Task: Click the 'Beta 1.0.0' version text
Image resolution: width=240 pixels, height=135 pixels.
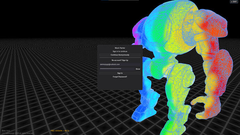Action: (x=6, y=131)
